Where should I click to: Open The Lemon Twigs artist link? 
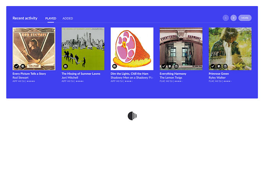pyautogui.click(x=171, y=78)
